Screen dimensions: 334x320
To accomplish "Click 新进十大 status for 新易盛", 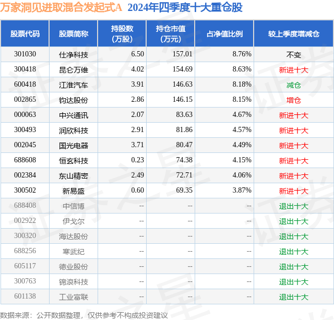I will coord(294,191).
